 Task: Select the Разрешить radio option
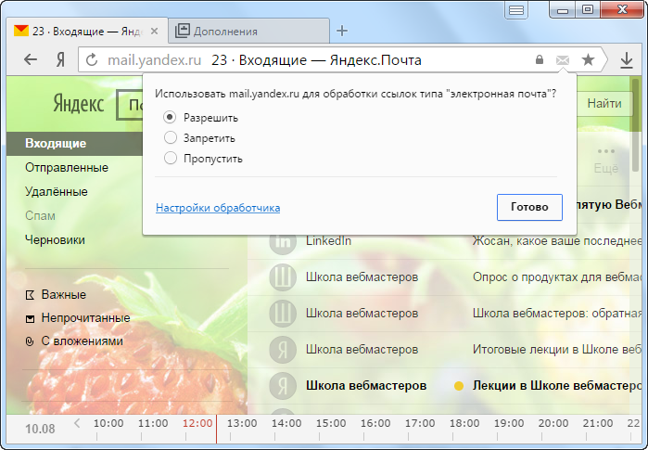click(x=170, y=118)
